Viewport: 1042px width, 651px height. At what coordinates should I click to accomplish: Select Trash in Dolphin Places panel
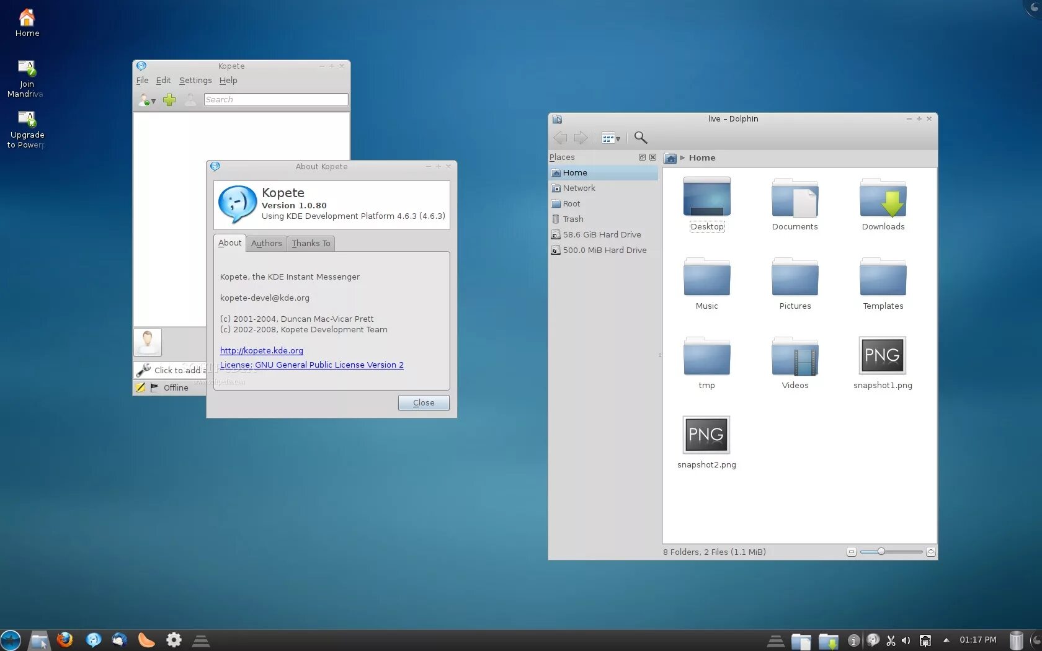coord(603,219)
